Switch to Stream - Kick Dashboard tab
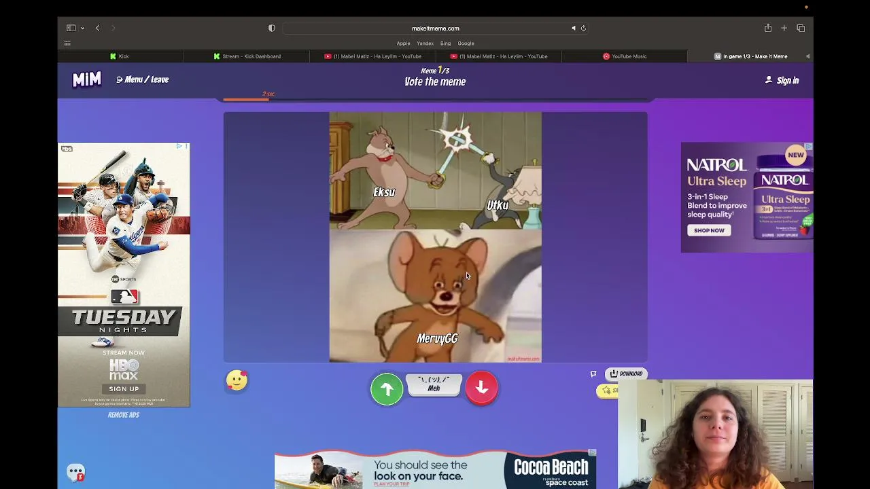 click(x=246, y=56)
